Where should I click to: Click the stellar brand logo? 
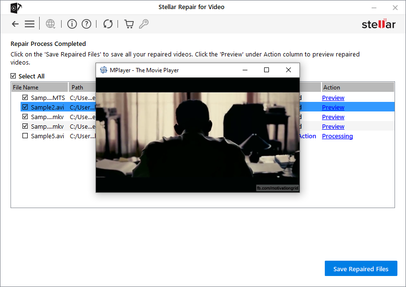379,24
